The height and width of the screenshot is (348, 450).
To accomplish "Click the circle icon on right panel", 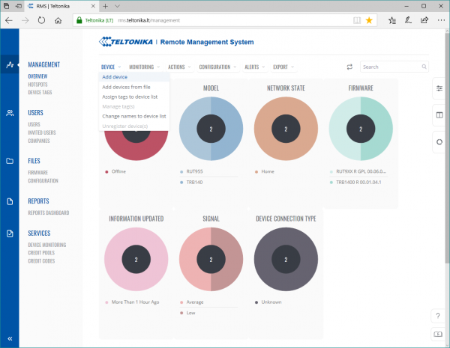I will pos(439,141).
